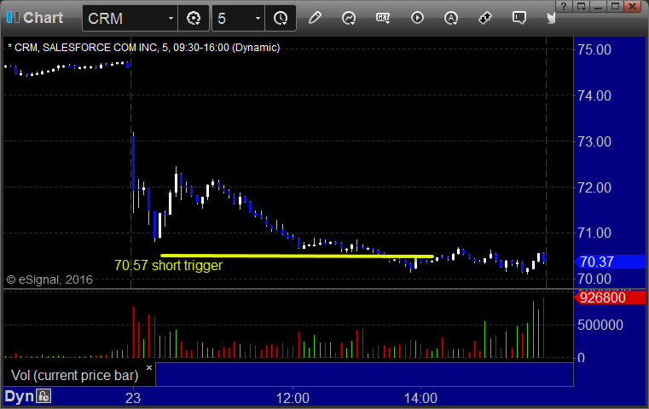Click the Vol (current price bar) study label
The width and height of the screenshot is (649, 409).
[75, 375]
